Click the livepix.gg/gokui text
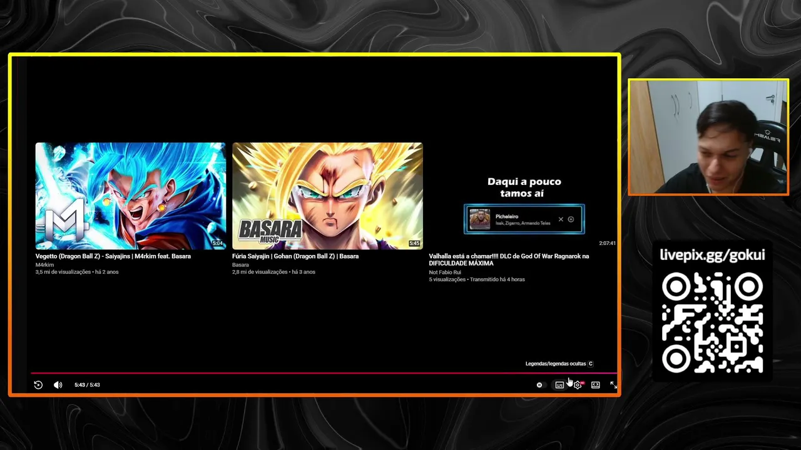Screen dimensions: 801x450 click(712, 255)
